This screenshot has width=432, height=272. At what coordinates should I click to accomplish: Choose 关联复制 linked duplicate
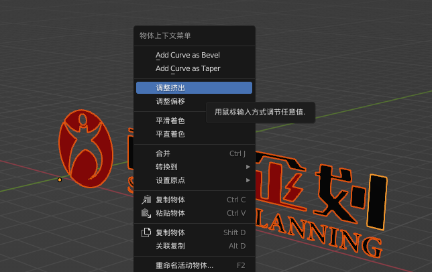pos(170,246)
